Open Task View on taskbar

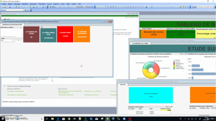tap(47, 119)
